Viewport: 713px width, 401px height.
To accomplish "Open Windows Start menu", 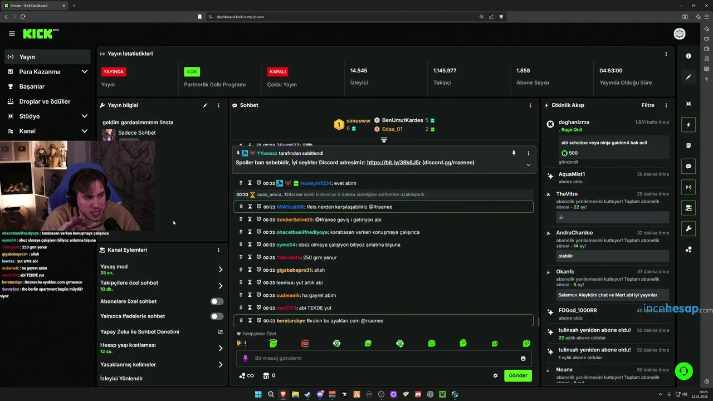I will click(x=258, y=394).
